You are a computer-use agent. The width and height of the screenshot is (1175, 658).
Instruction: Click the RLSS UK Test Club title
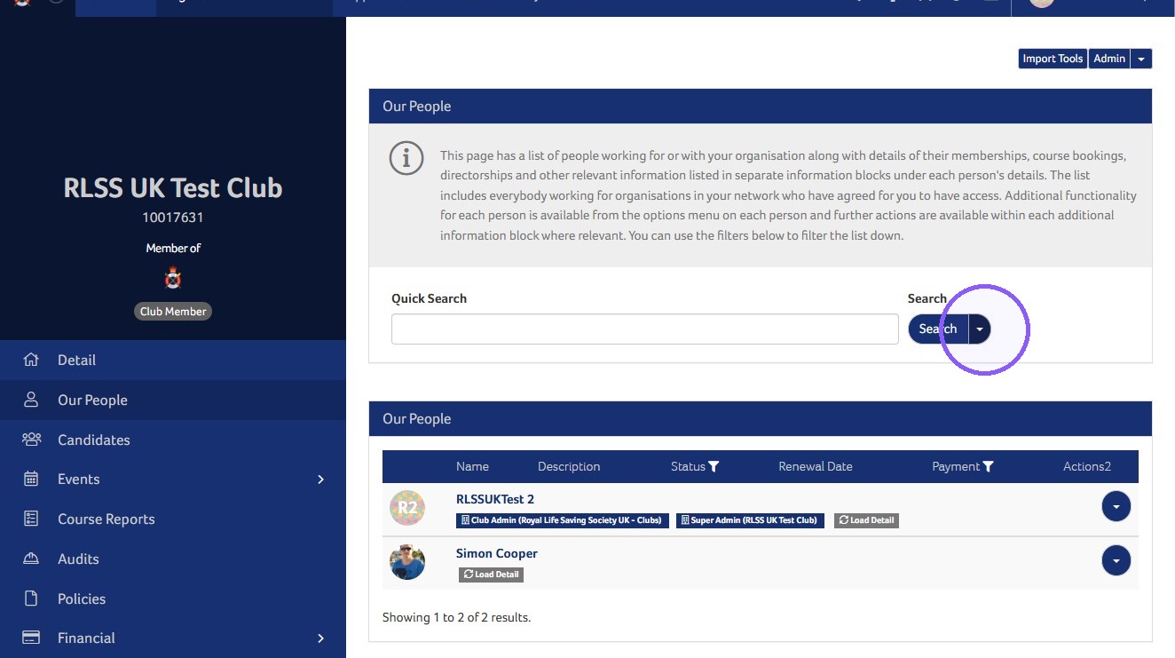(x=173, y=187)
